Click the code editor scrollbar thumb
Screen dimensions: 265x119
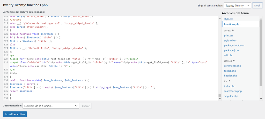[x=220, y=96]
